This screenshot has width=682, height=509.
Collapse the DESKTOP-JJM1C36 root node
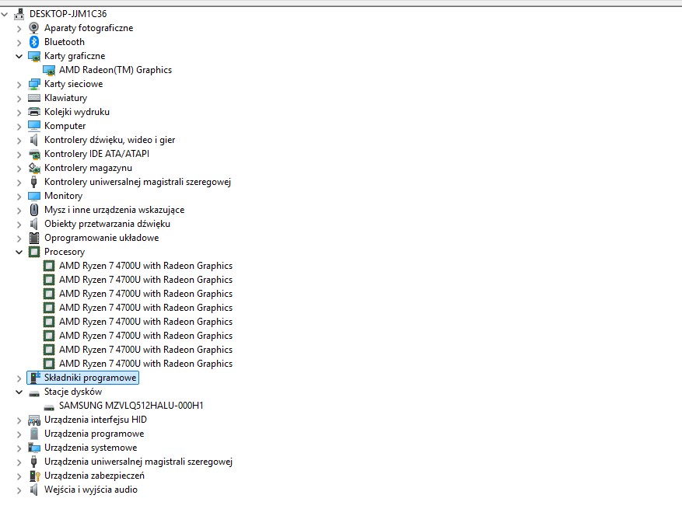pyautogui.click(x=5, y=14)
